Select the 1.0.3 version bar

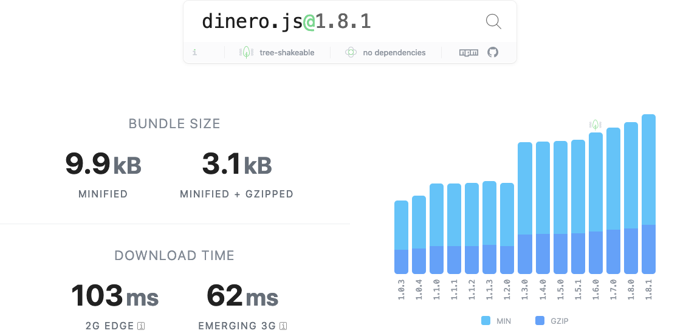401,237
